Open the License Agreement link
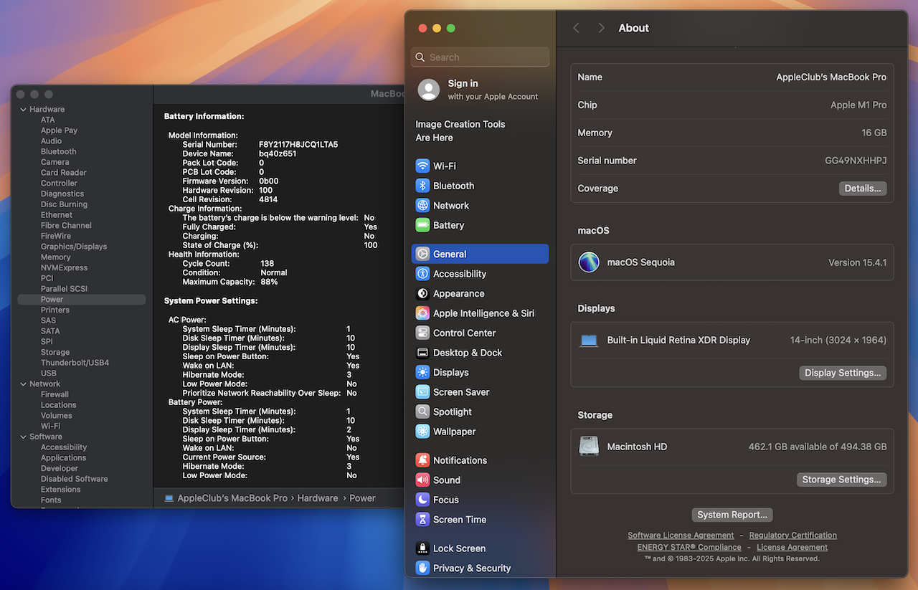Viewport: 918px width, 590px height. click(x=792, y=547)
